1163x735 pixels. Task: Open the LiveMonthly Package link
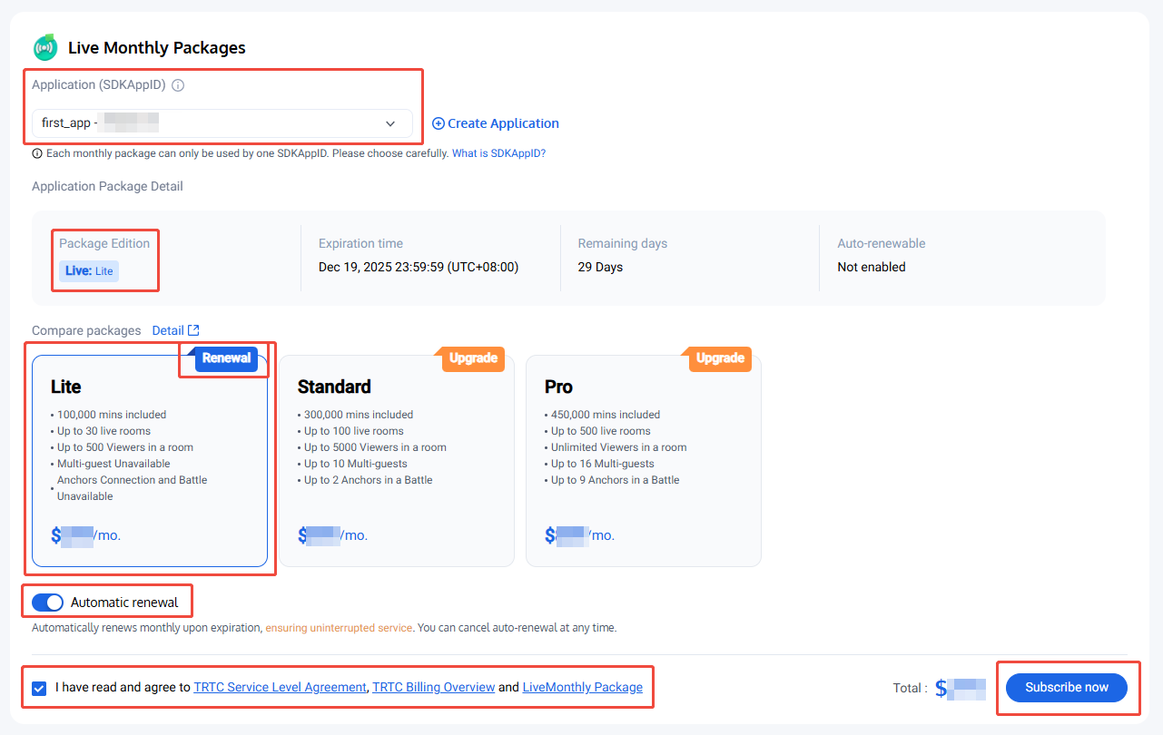[x=582, y=688]
